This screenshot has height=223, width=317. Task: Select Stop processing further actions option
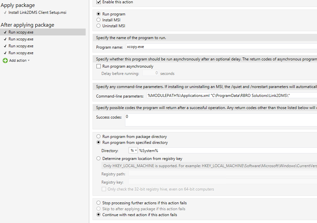click(98, 203)
